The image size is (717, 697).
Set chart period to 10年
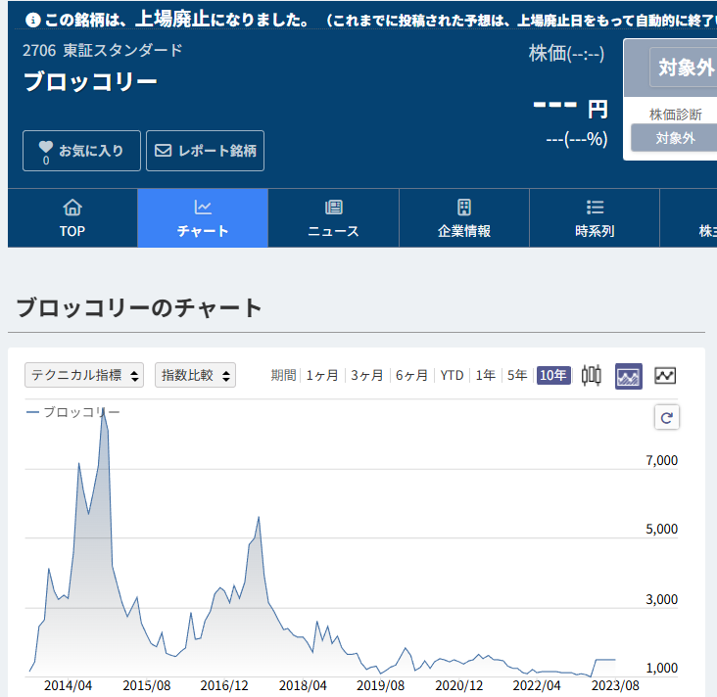[553, 375]
